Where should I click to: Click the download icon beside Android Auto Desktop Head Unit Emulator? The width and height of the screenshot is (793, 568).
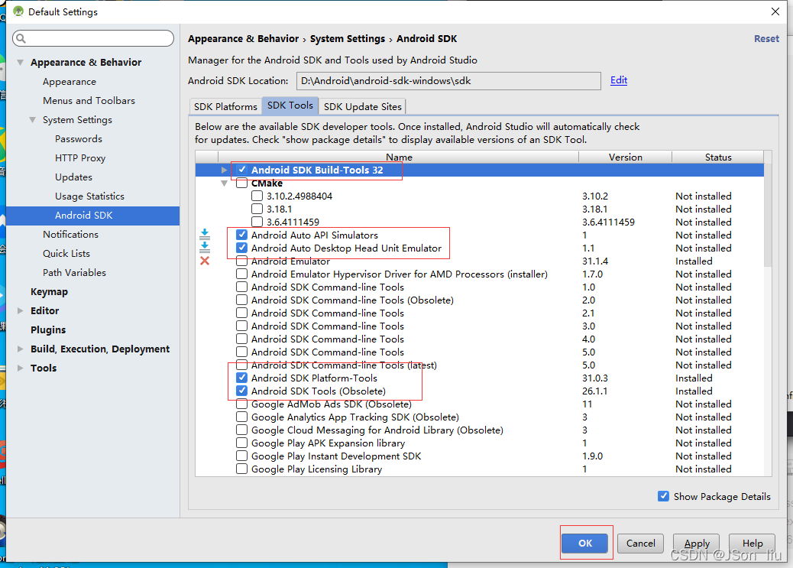pos(205,248)
